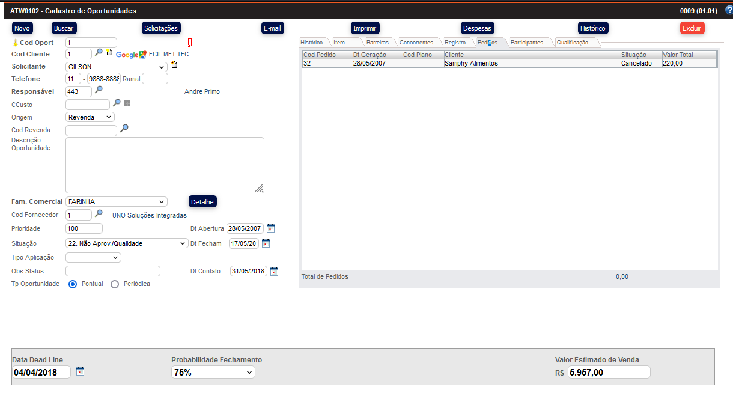Click the Detalhe button
The width and height of the screenshot is (733, 393).
[x=202, y=202]
